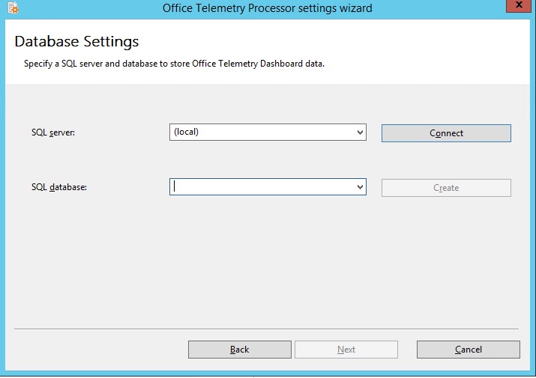Click the 'Database Settings' heading

(76, 42)
